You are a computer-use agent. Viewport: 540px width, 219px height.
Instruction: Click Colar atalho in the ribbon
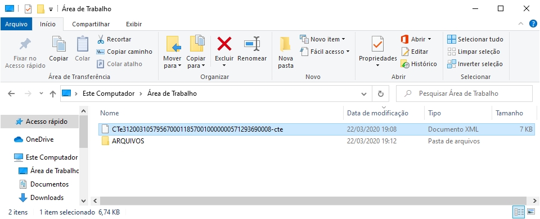pos(119,64)
